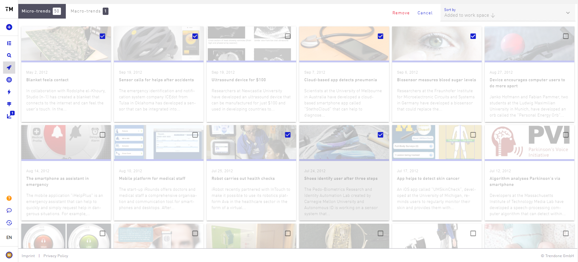Switch language with the EN selector
The width and height of the screenshot is (578, 262).
pos(9,237)
